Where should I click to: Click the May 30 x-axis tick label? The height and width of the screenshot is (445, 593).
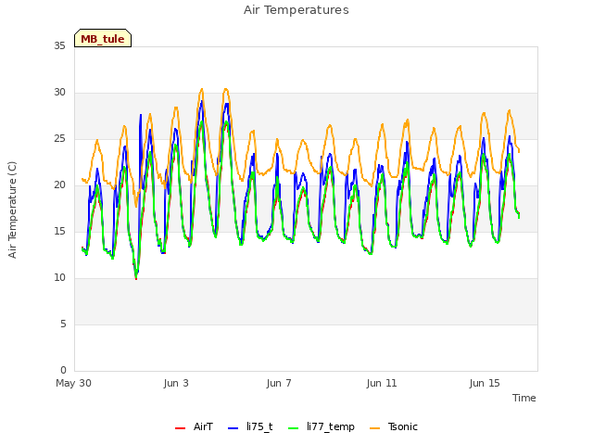[x=73, y=383]
